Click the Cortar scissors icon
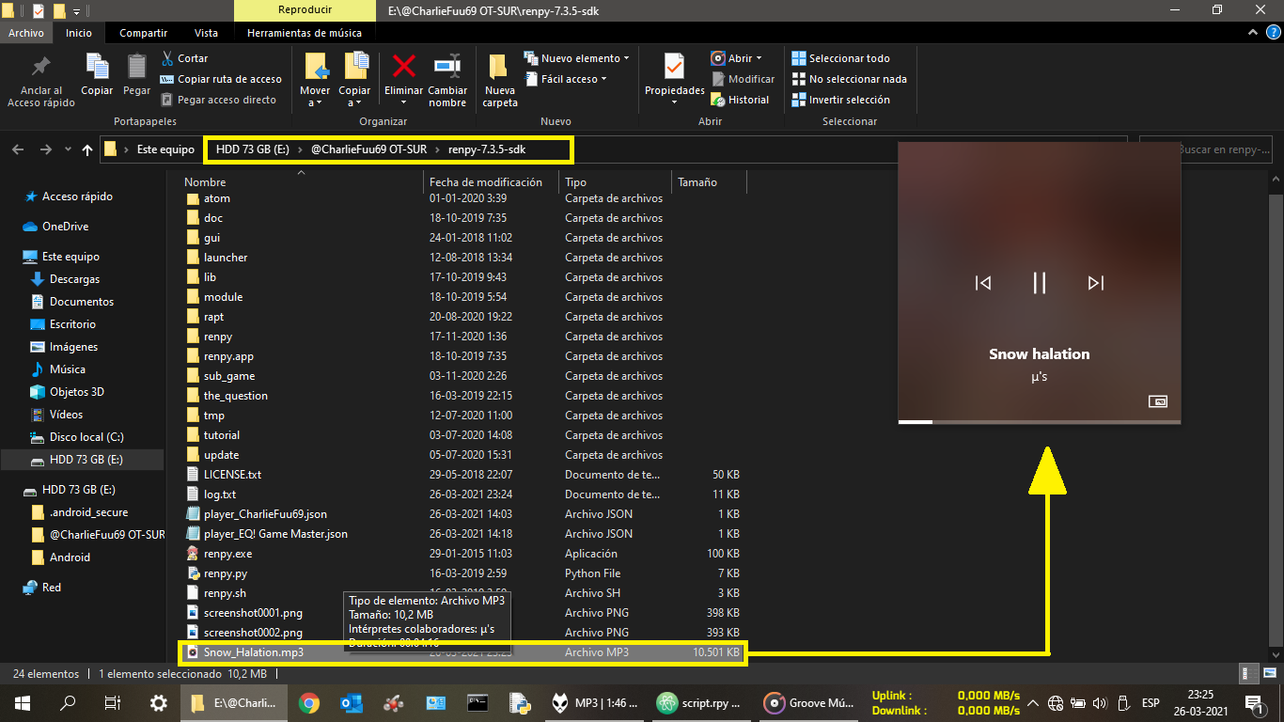The height and width of the screenshot is (722, 1284). (x=168, y=58)
